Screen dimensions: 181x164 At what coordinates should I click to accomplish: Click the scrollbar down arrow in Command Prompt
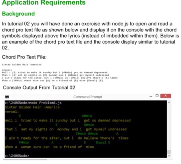point(169,156)
